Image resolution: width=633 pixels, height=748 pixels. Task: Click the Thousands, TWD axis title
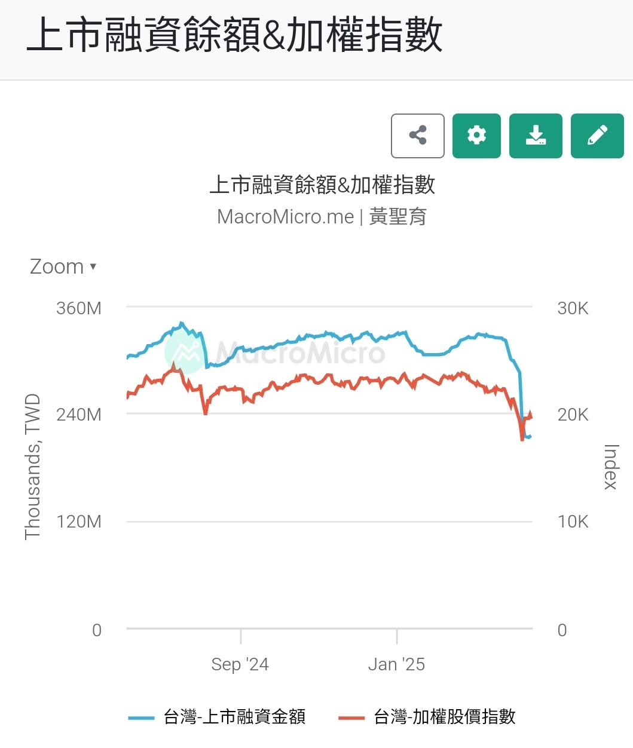32,467
